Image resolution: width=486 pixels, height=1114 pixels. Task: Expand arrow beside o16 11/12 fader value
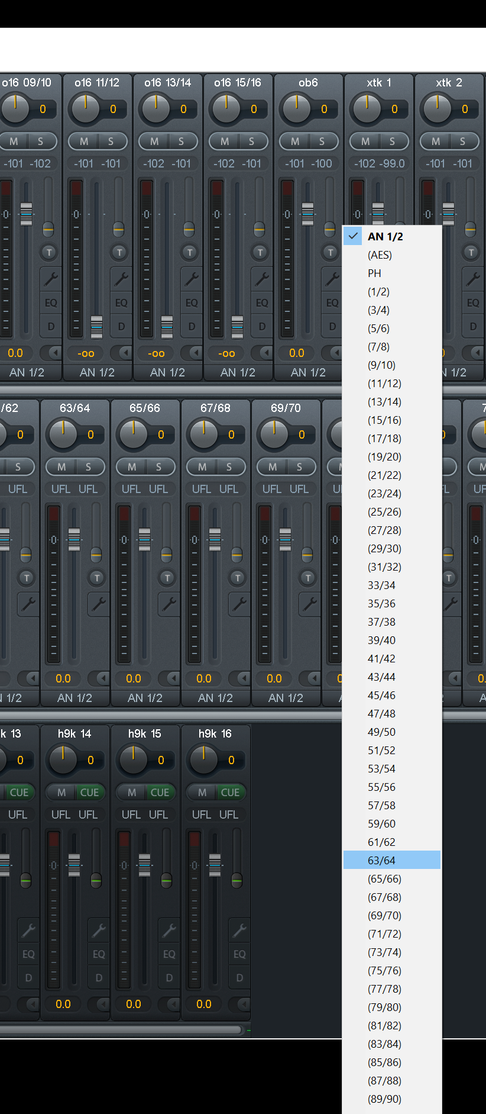(x=121, y=353)
